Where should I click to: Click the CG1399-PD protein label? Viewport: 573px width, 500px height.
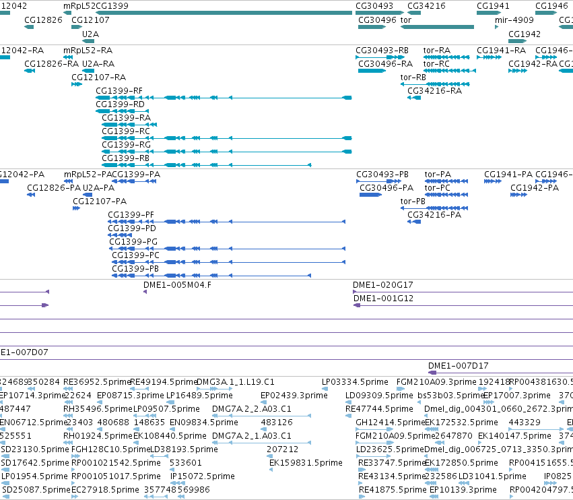coord(132,228)
